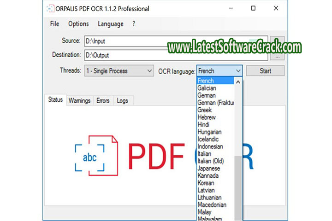Screen dimensions: 332x221
Task: Pick Hebrew from the OCR language list
Action: coord(207,117)
